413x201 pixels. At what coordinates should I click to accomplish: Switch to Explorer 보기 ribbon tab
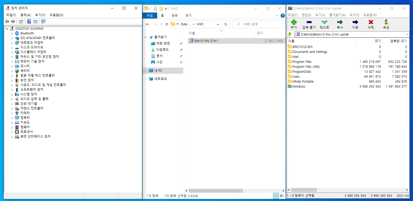[x=188, y=16]
